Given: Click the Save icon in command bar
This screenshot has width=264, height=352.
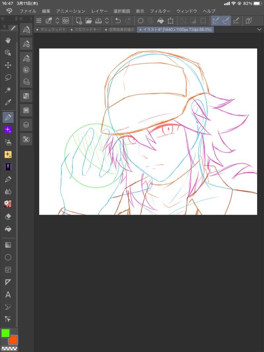Looking at the screenshot, I should point(98,21).
